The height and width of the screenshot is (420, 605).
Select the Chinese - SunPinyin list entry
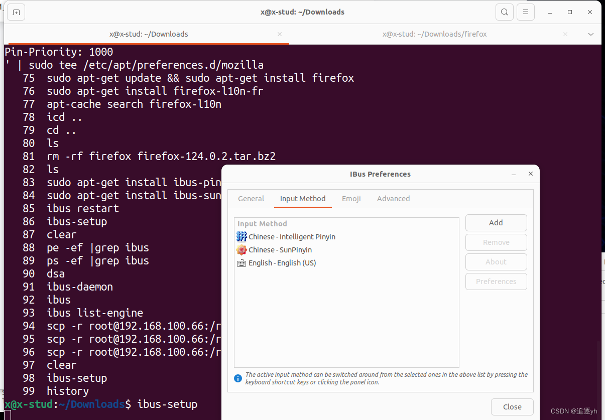281,249
